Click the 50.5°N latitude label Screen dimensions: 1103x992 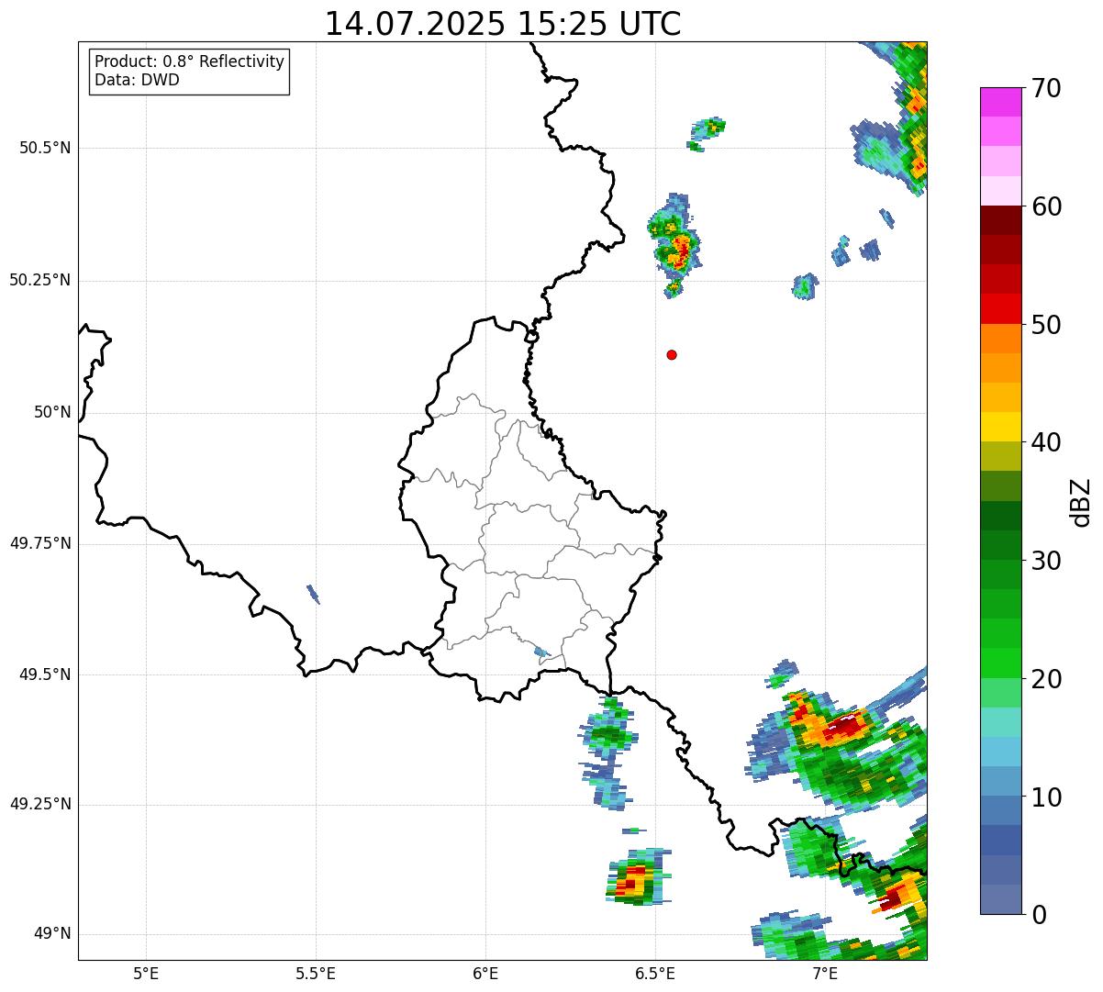44,148
